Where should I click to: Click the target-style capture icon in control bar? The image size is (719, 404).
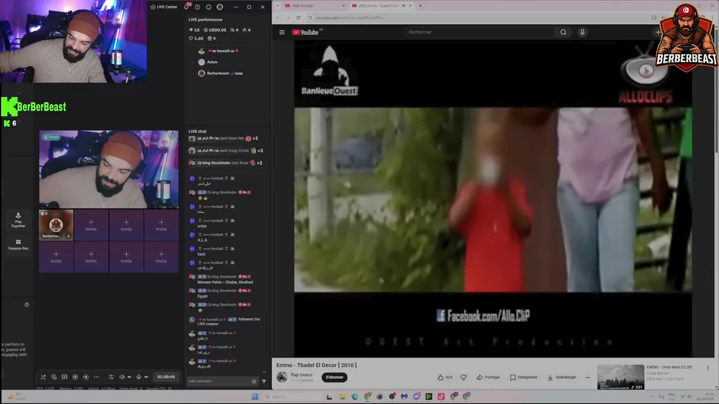coord(85,377)
